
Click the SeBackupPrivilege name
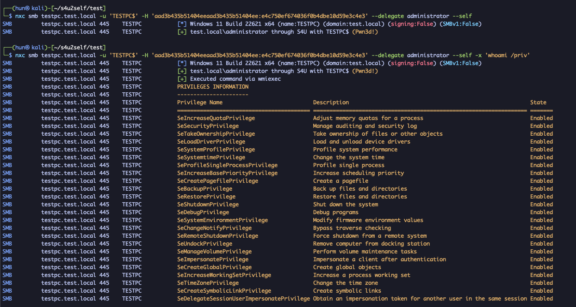point(205,189)
